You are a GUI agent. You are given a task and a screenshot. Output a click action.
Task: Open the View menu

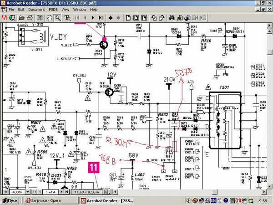click(x=65, y=10)
